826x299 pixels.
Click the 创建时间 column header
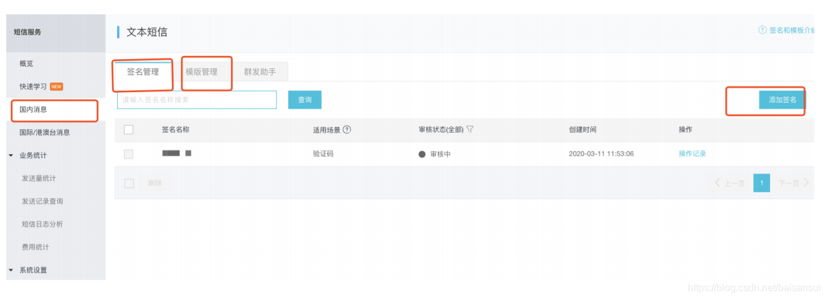point(583,130)
